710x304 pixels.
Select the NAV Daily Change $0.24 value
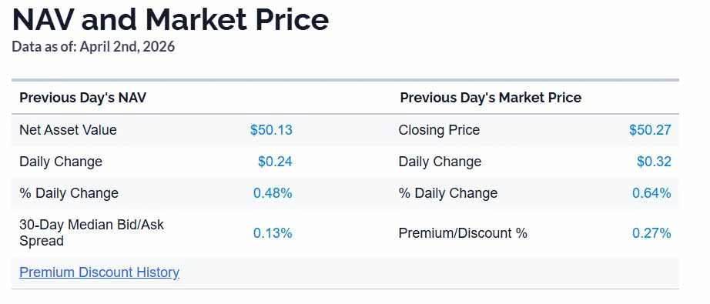[x=276, y=162]
